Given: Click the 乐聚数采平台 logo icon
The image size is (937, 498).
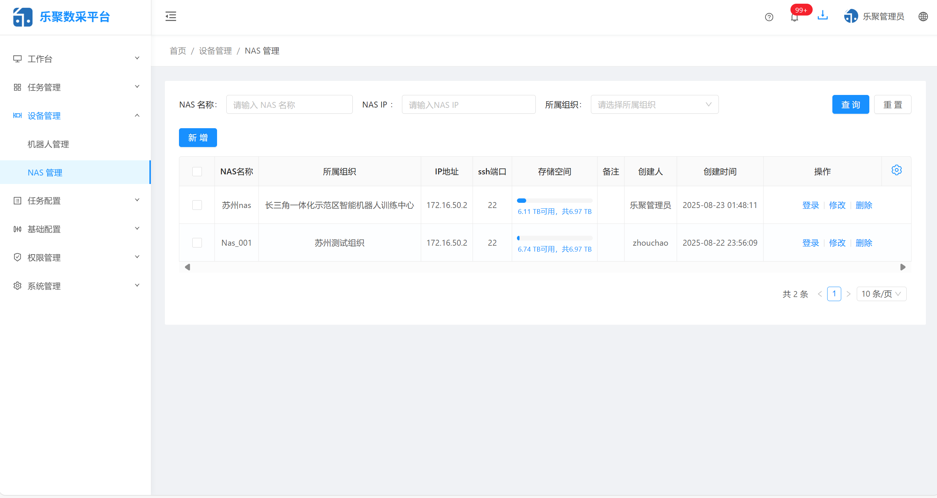Looking at the screenshot, I should pos(23,17).
